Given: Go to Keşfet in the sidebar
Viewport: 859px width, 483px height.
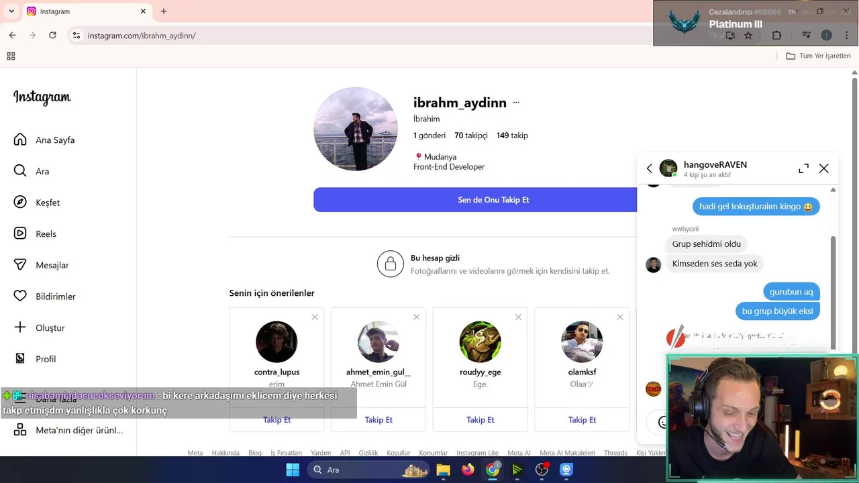Looking at the screenshot, I should coord(37,203).
